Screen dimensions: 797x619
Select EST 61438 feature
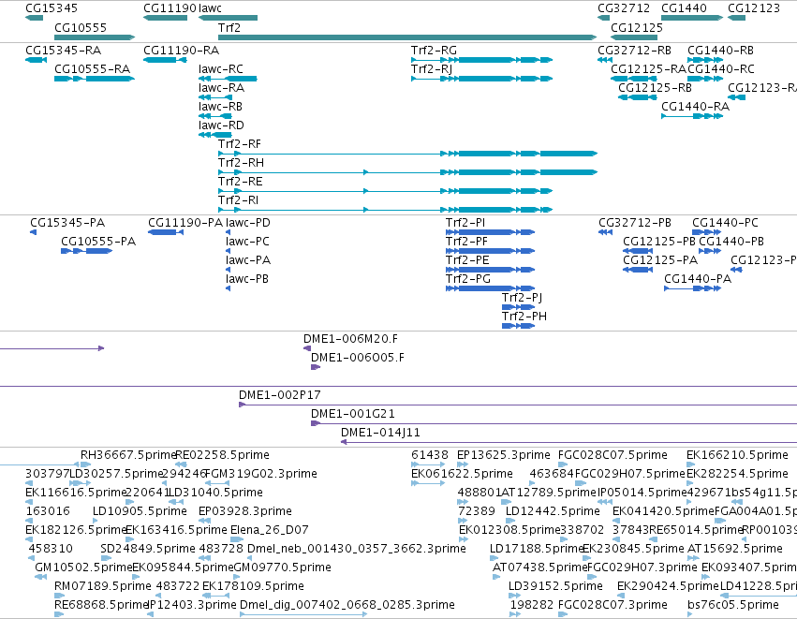[x=428, y=464]
